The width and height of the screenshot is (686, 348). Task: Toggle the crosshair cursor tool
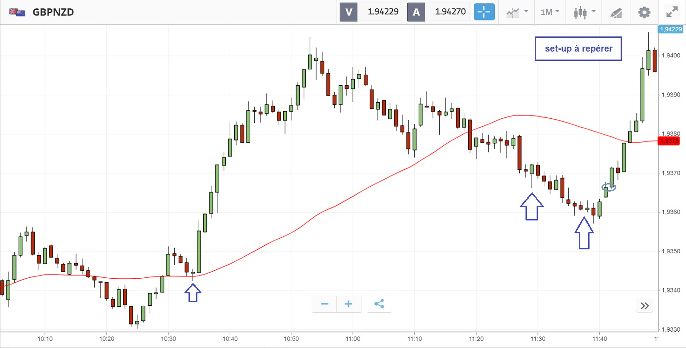coord(484,12)
